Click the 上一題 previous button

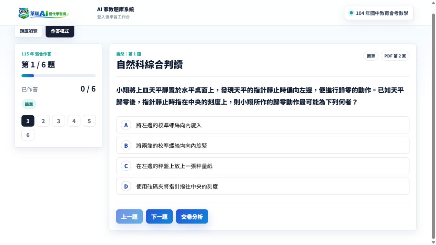coord(129,216)
